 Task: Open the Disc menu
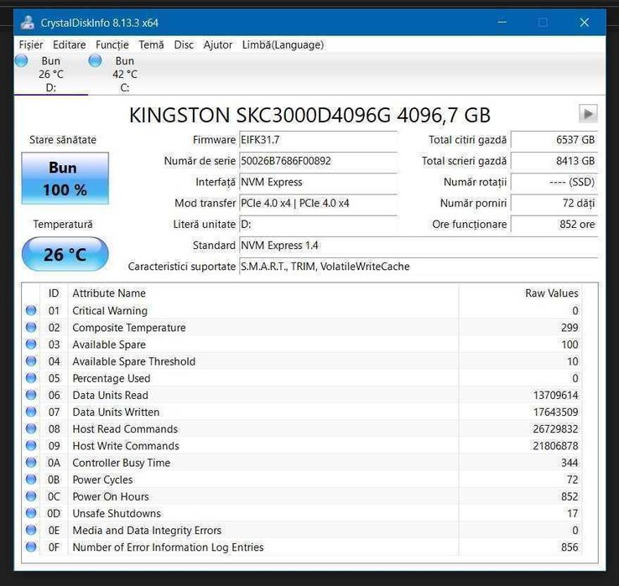pos(184,45)
